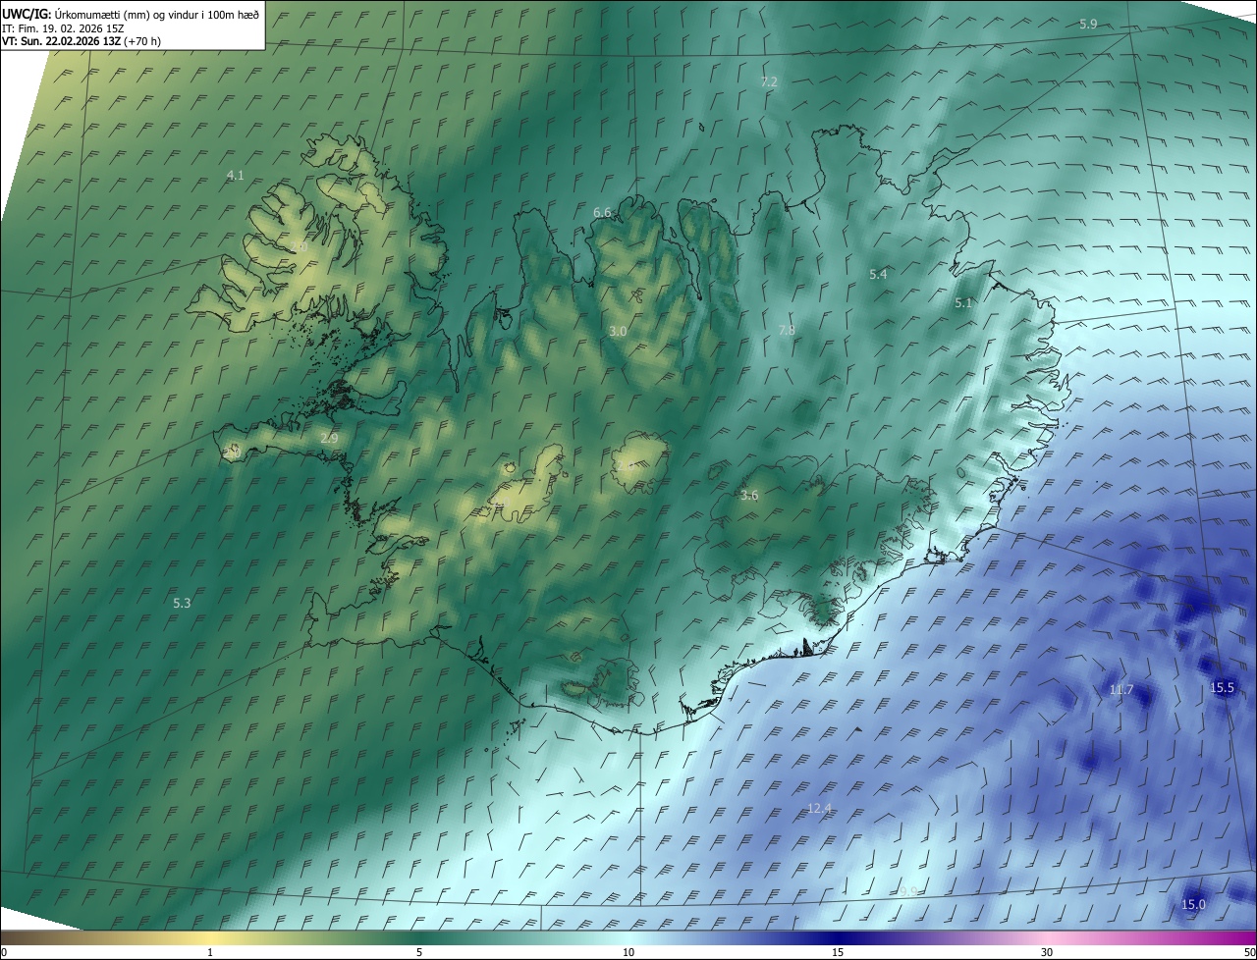
Task: Click the valid time line 'VT: Sun. 22.02.2026 13Z (+70 h)'
Action: (82, 41)
